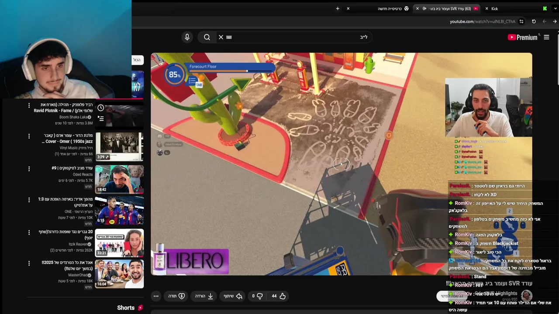Image resolution: width=559 pixels, height=314 pixels.
Task: Go forward in browser history
Action: tap(544, 21)
